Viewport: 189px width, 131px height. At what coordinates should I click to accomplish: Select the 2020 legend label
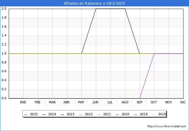(125, 114)
